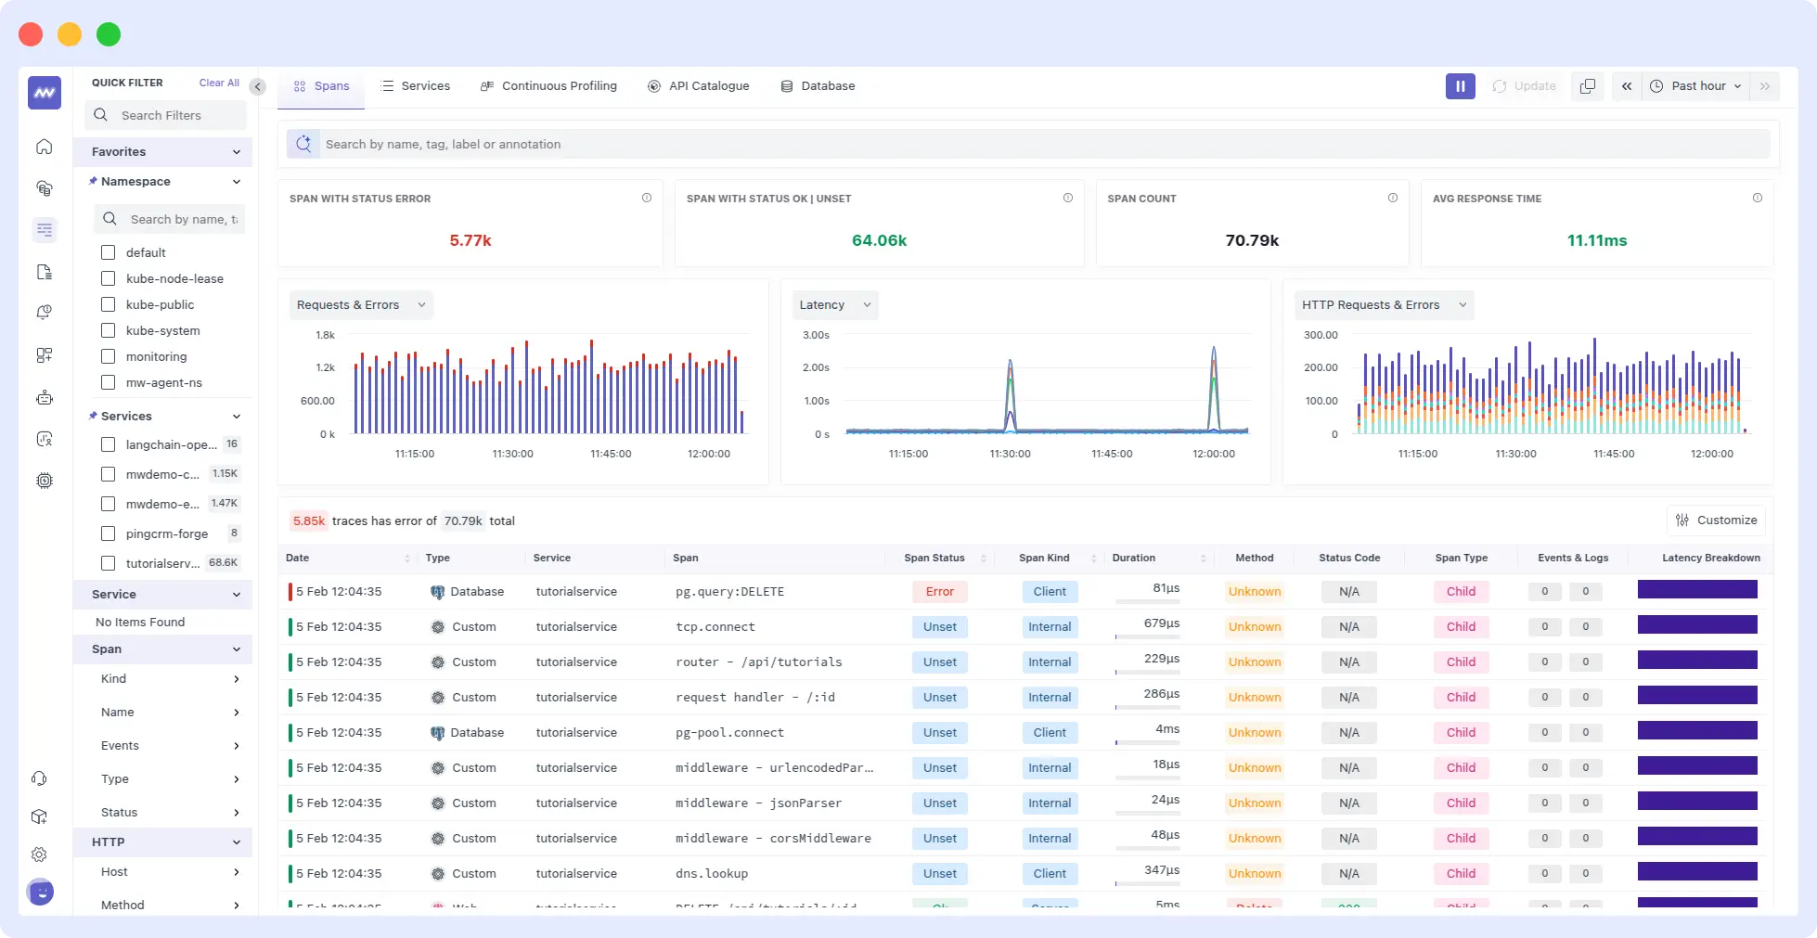Screen dimensions: 1817x938
Task: Click the support headset icon in the sidebar
Action: 40,778
